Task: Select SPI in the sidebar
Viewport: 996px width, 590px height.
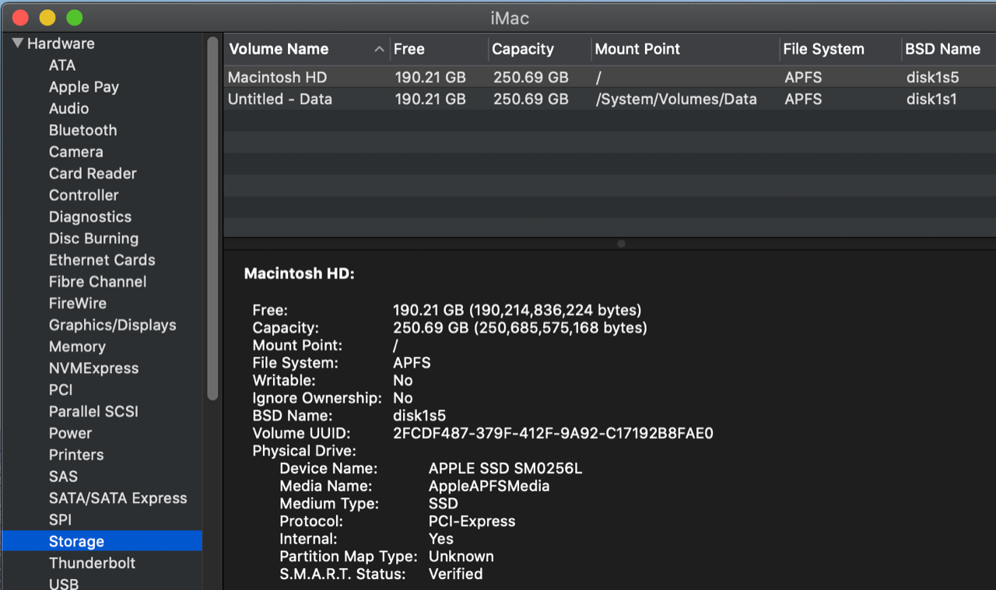Action: (x=60, y=520)
